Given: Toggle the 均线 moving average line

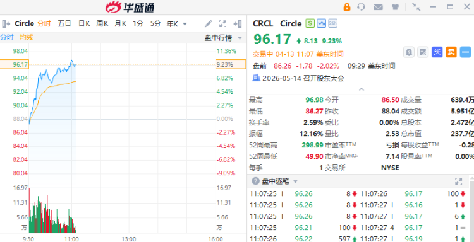Looking at the screenshot, I should [27, 37].
